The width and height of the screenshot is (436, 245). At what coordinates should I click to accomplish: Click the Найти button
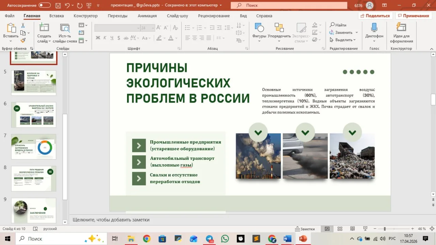point(338,25)
